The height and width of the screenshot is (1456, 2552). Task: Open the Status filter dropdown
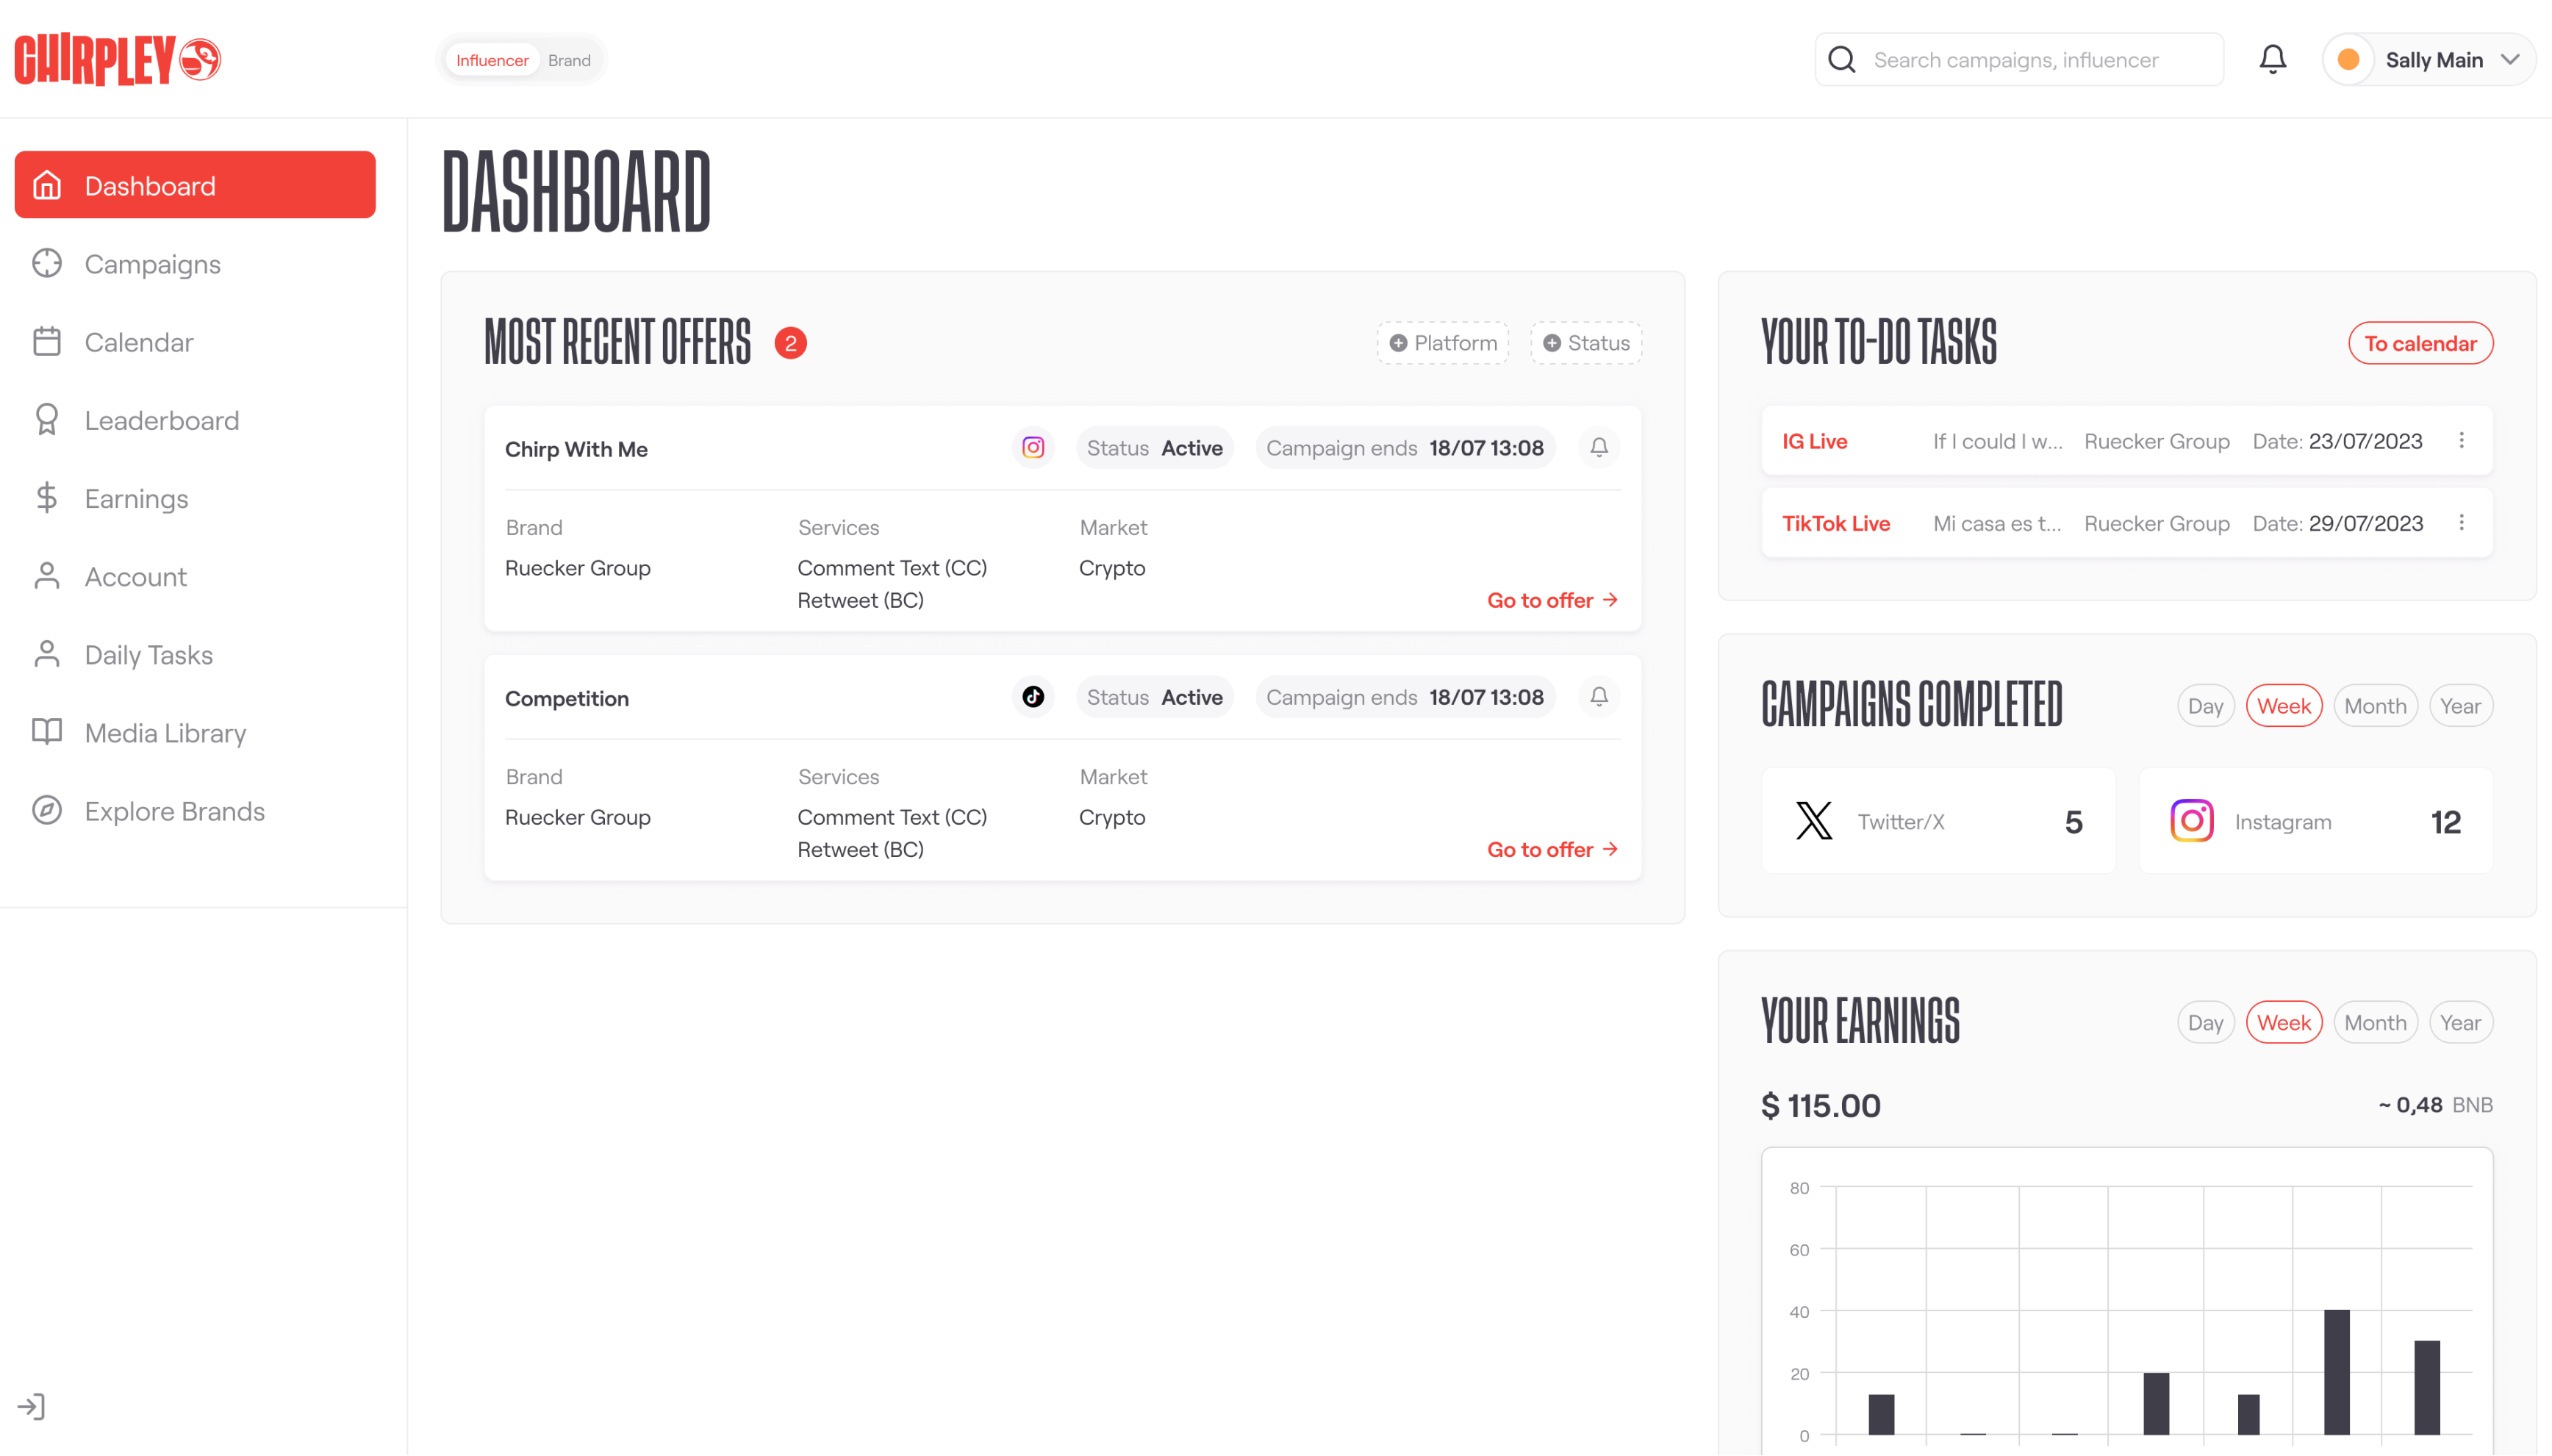tap(1586, 343)
